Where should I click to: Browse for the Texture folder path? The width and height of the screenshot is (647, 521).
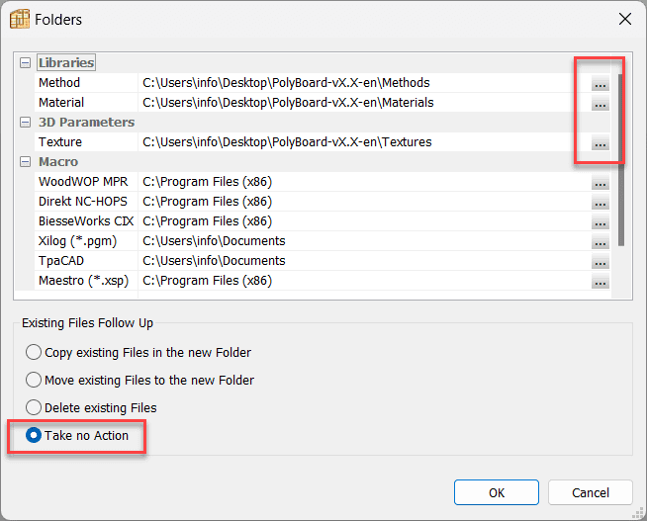[601, 142]
